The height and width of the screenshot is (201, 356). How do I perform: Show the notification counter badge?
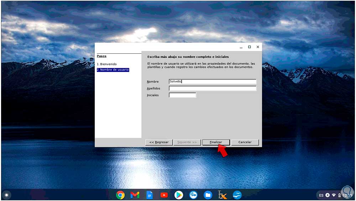click(328, 195)
